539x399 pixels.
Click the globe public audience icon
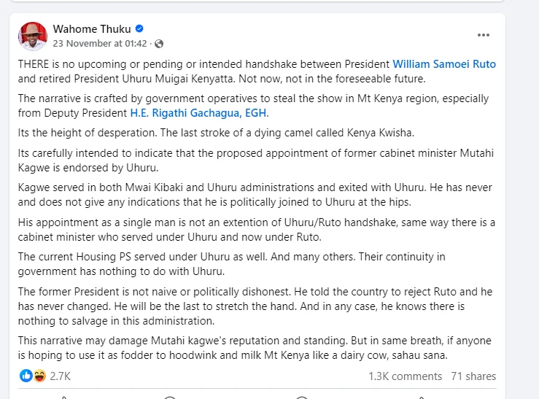click(159, 44)
